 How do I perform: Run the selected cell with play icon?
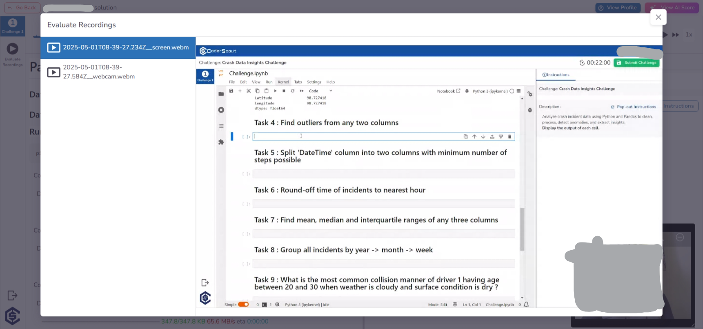(275, 91)
